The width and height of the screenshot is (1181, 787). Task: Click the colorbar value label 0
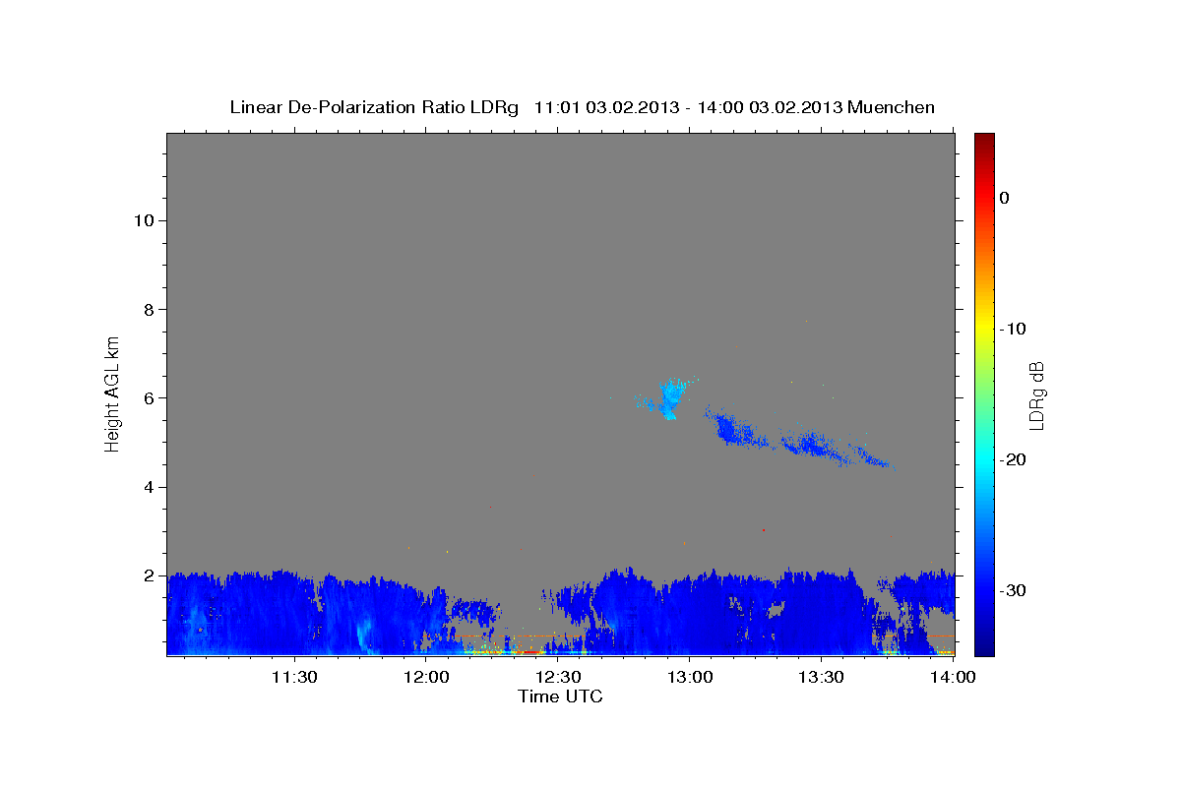(x=1004, y=198)
